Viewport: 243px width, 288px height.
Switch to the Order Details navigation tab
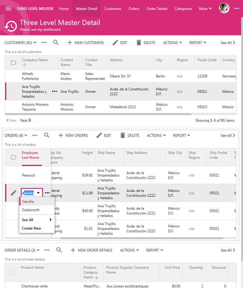(157, 9)
